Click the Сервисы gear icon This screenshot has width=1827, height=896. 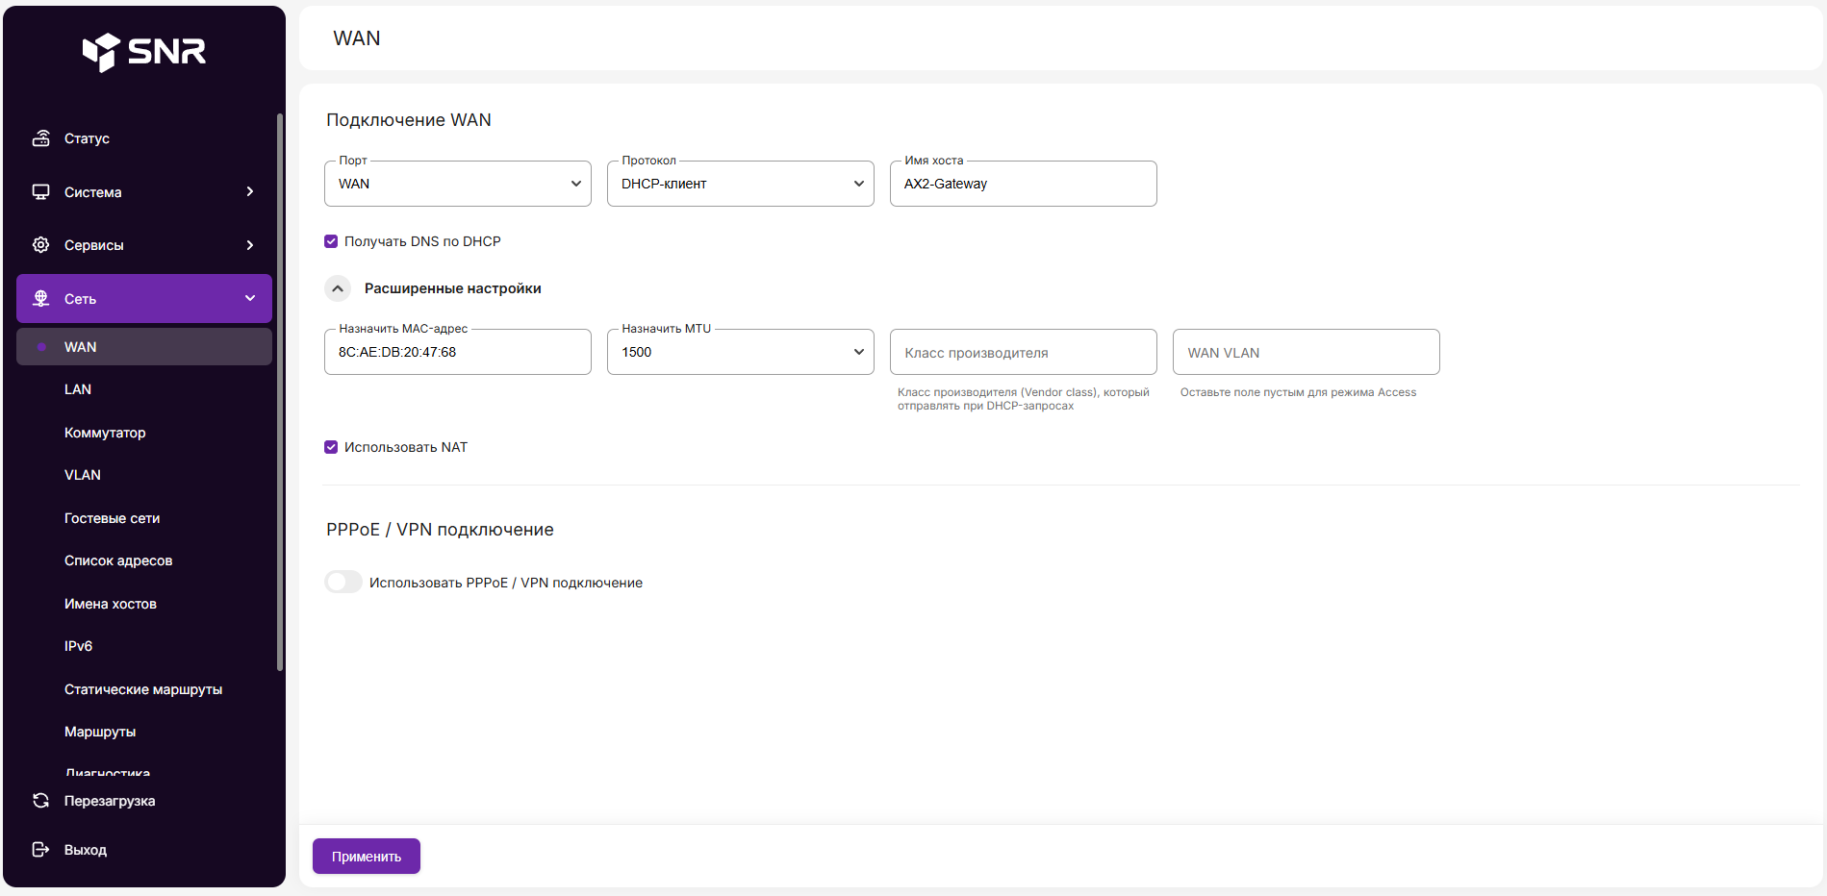coord(40,245)
